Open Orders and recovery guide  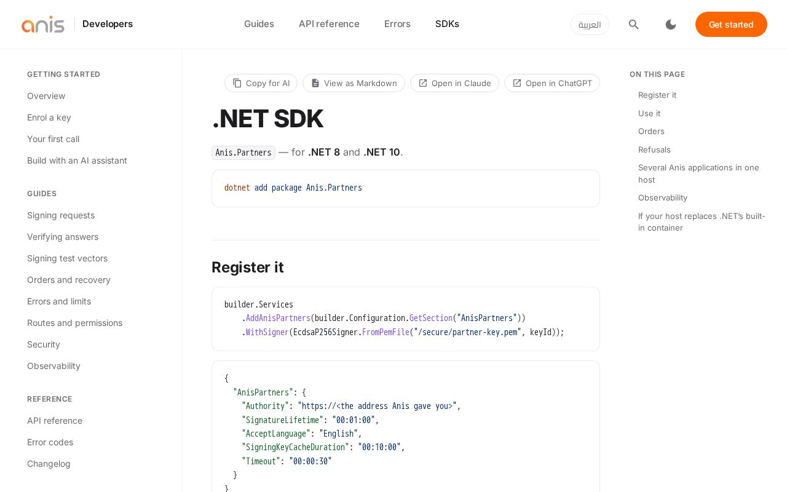(x=69, y=280)
